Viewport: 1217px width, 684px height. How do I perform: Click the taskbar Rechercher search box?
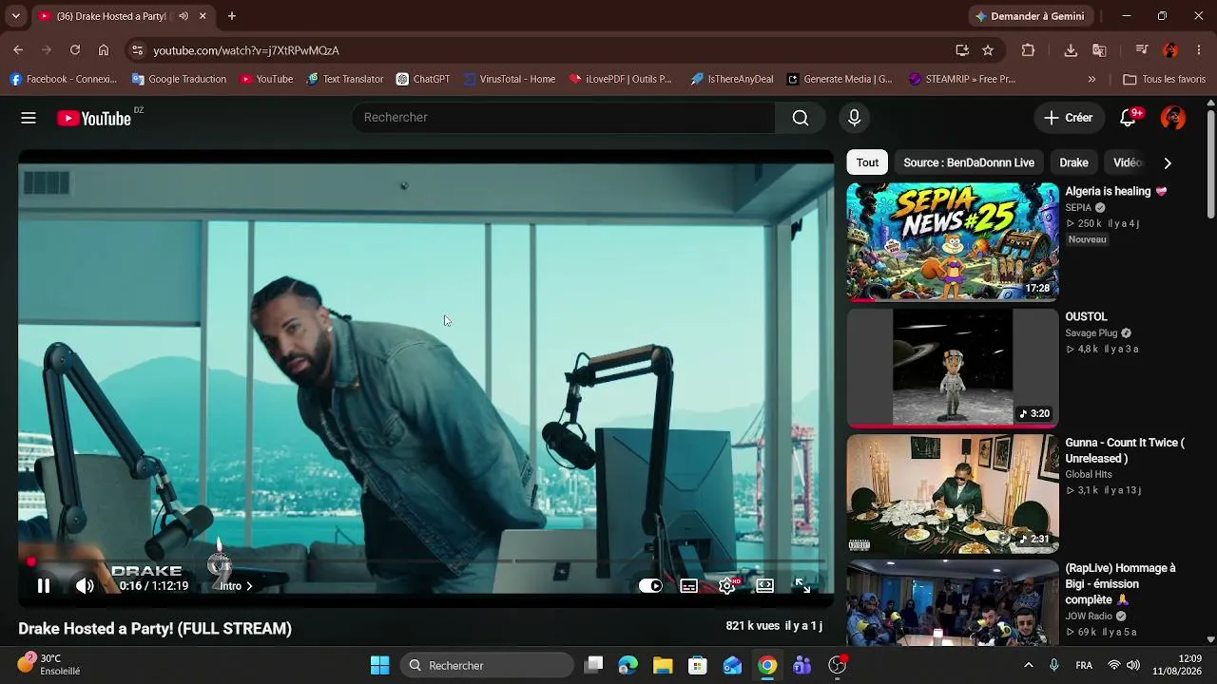487,665
